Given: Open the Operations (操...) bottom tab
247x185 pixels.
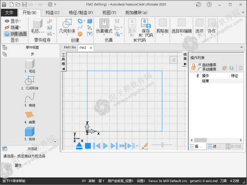Looking at the screenshot, I should point(197,146).
